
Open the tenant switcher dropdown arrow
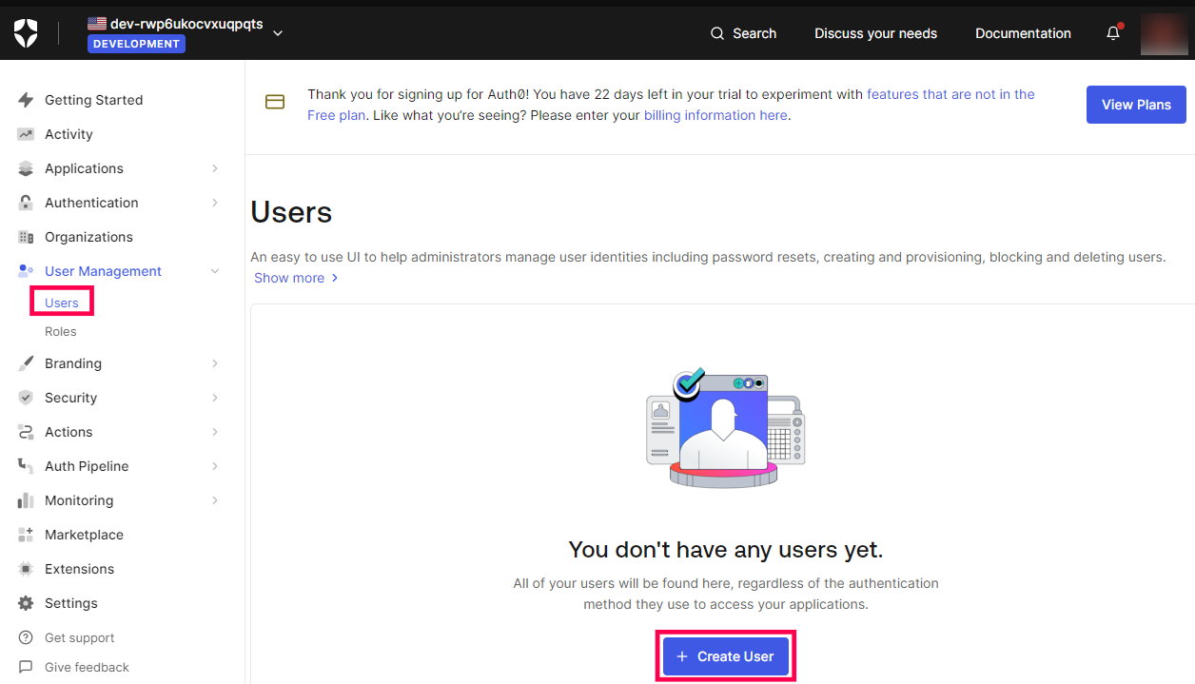point(278,33)
